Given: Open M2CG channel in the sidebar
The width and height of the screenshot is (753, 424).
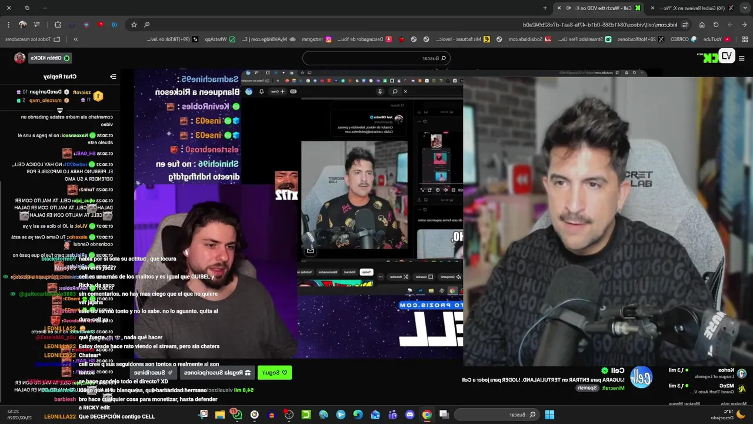Looking at the screenshot, I should coord(708,389).
